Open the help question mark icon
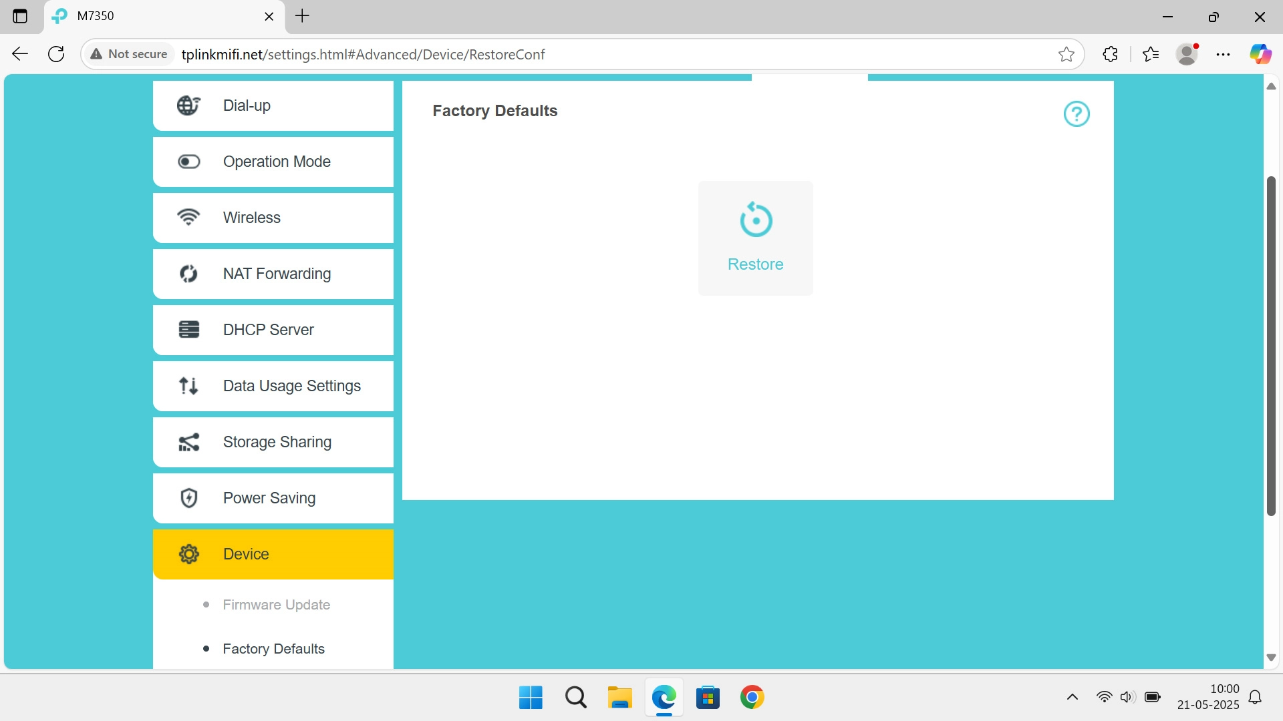1283x721 pixels. 1076,114
